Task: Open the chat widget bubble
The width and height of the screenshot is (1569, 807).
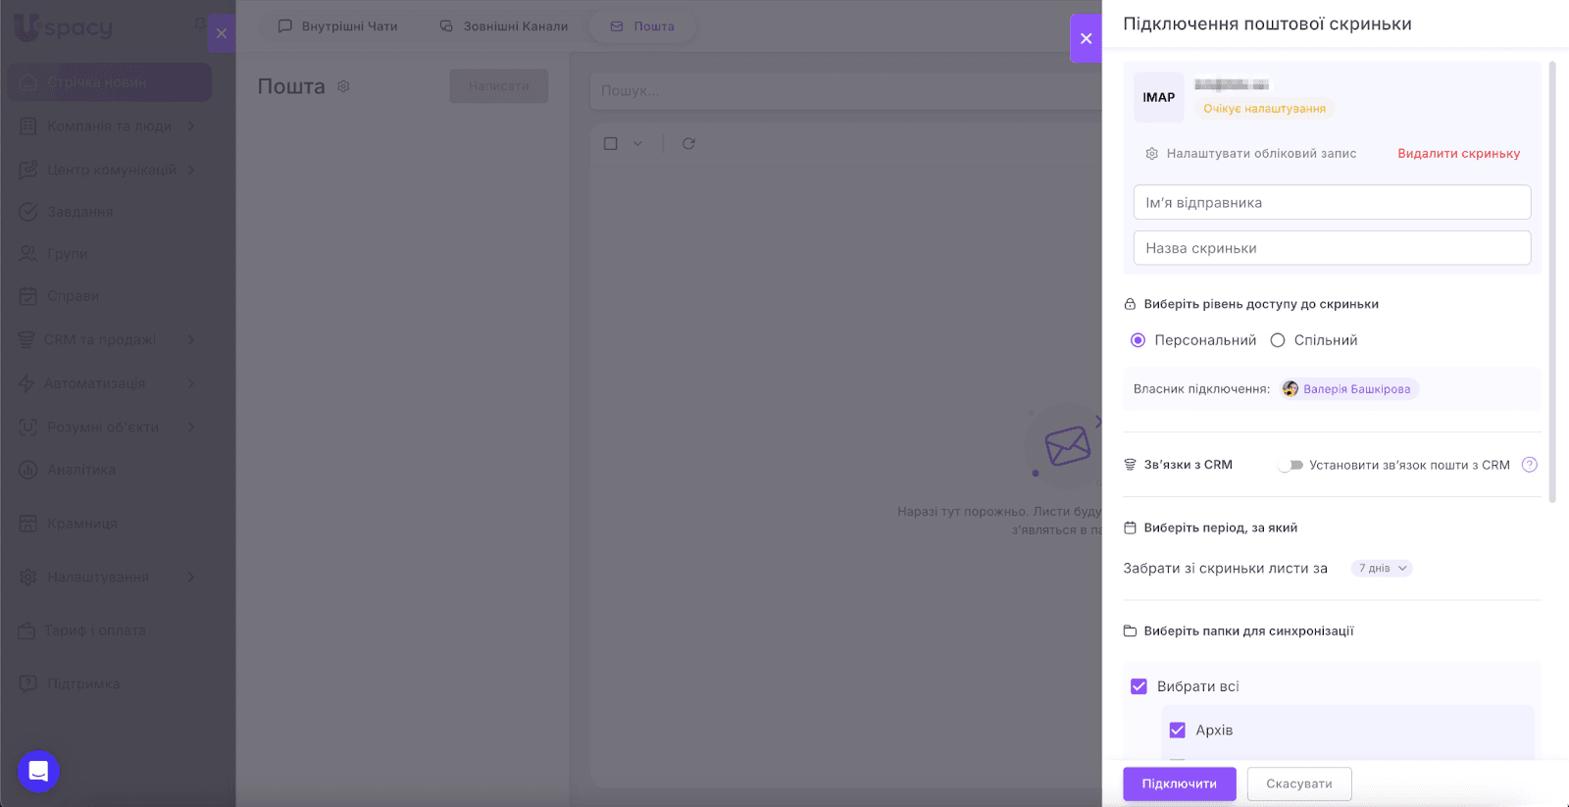Action: 38,772
